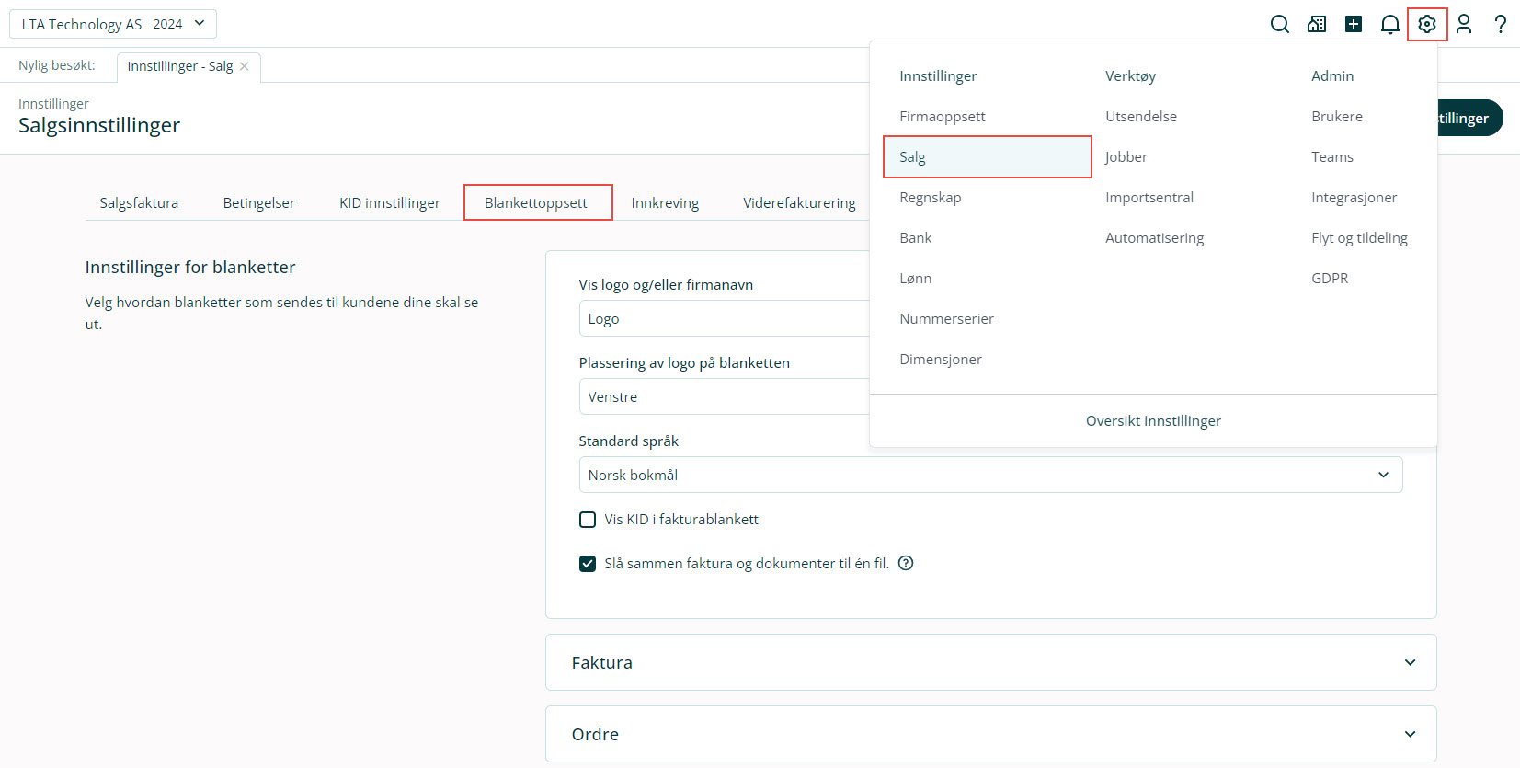Click help icon beside merge invoice option
The width and height of the screenshot is (1520, 768).
coord(906,563)
